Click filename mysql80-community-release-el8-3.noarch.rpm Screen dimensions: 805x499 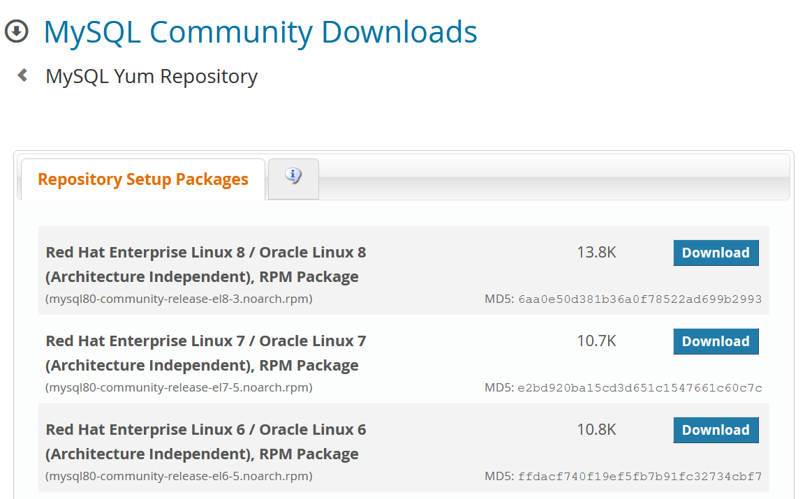179,299
